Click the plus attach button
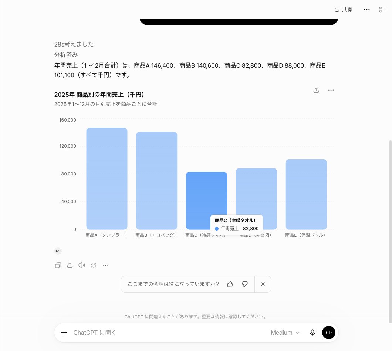The height and width of the screenshot is (351, 392). (64, 333)
